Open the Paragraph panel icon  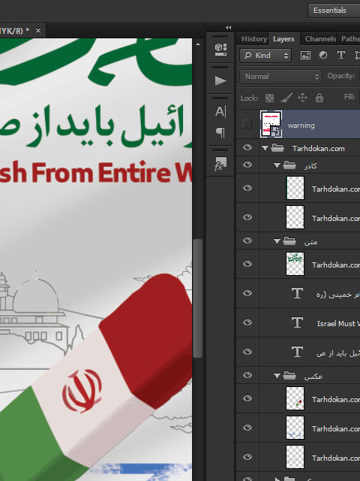220,132
